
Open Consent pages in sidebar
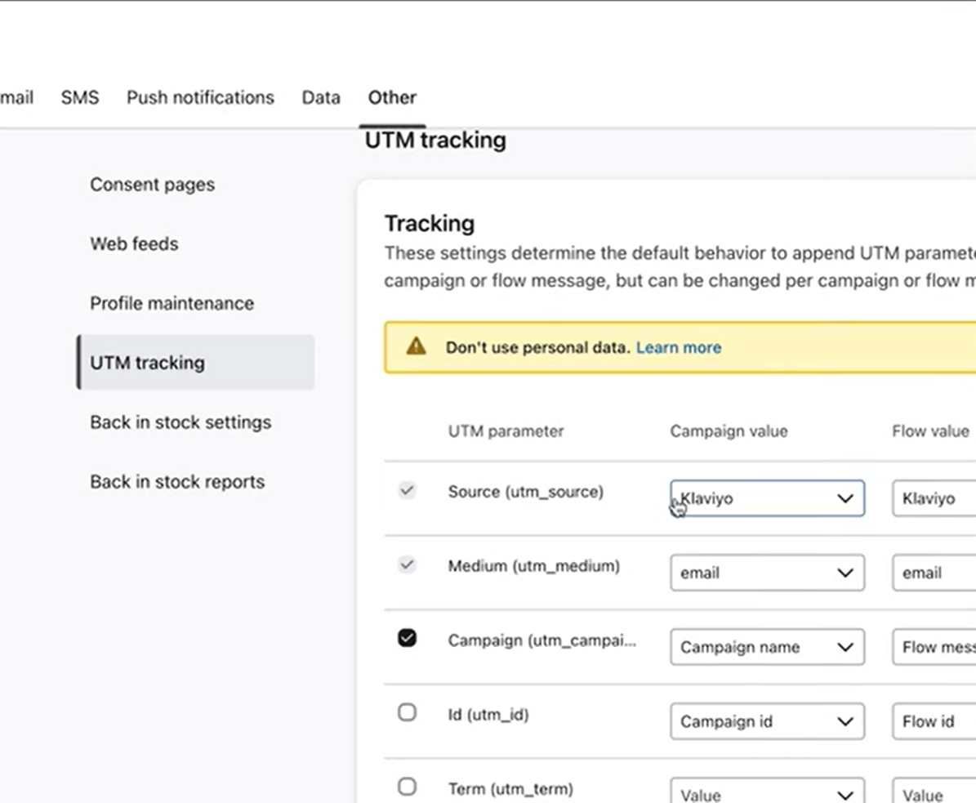[153, 185]
